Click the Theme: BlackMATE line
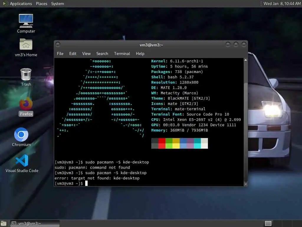 180,98
